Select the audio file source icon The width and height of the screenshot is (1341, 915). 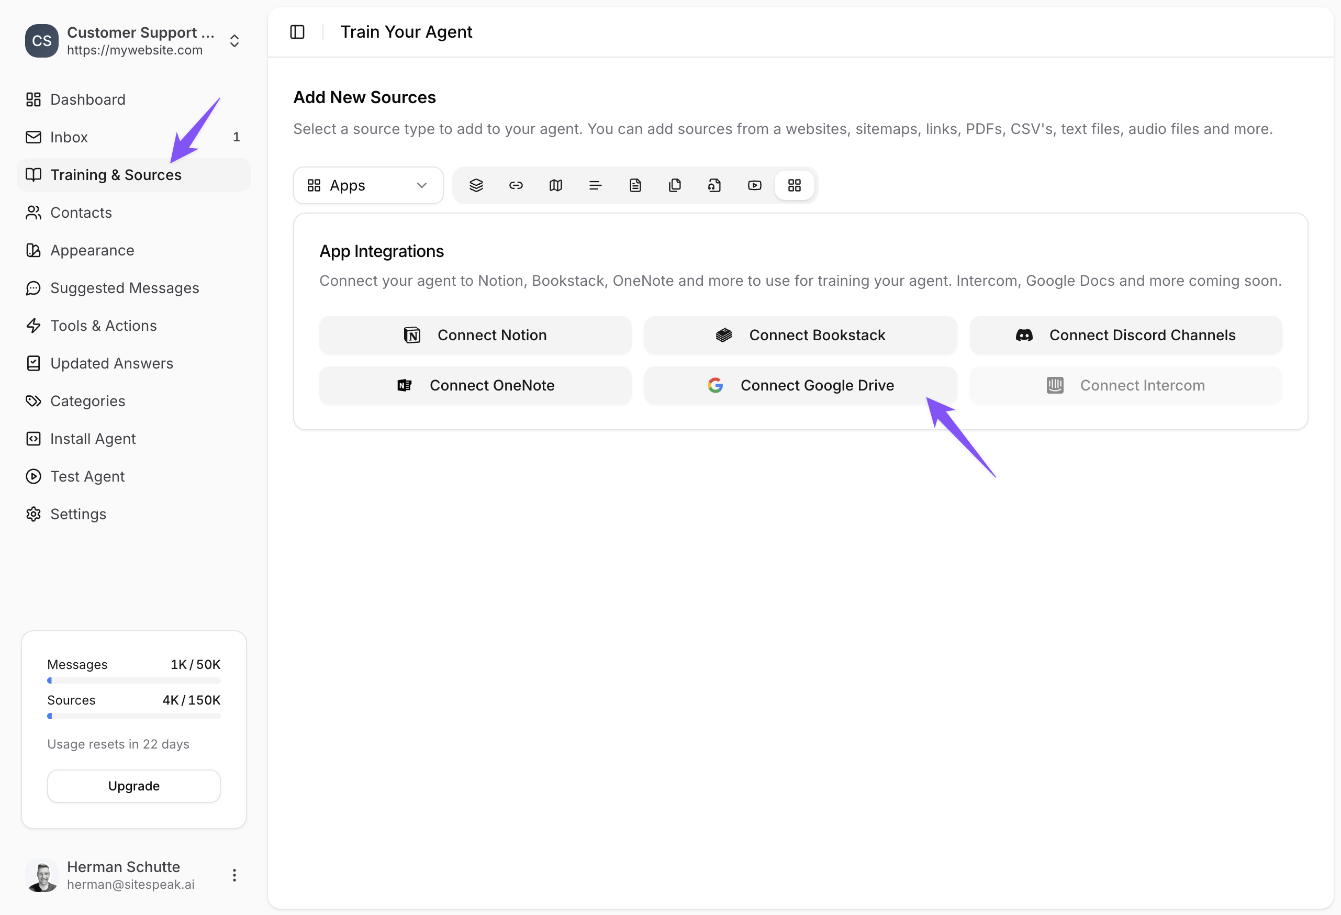point(714,185)
